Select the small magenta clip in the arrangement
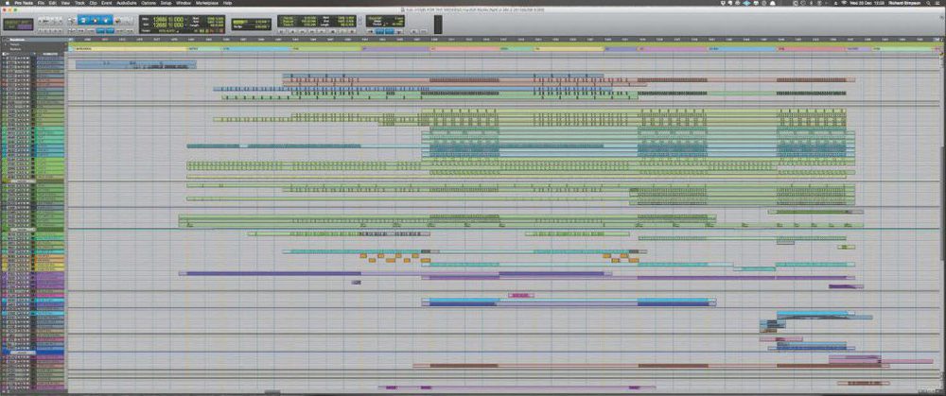946x396 pixels. (521, 295)
